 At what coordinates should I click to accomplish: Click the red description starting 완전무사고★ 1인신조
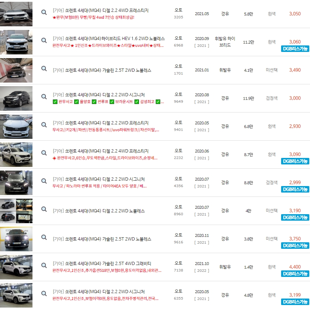pos(108,46)
